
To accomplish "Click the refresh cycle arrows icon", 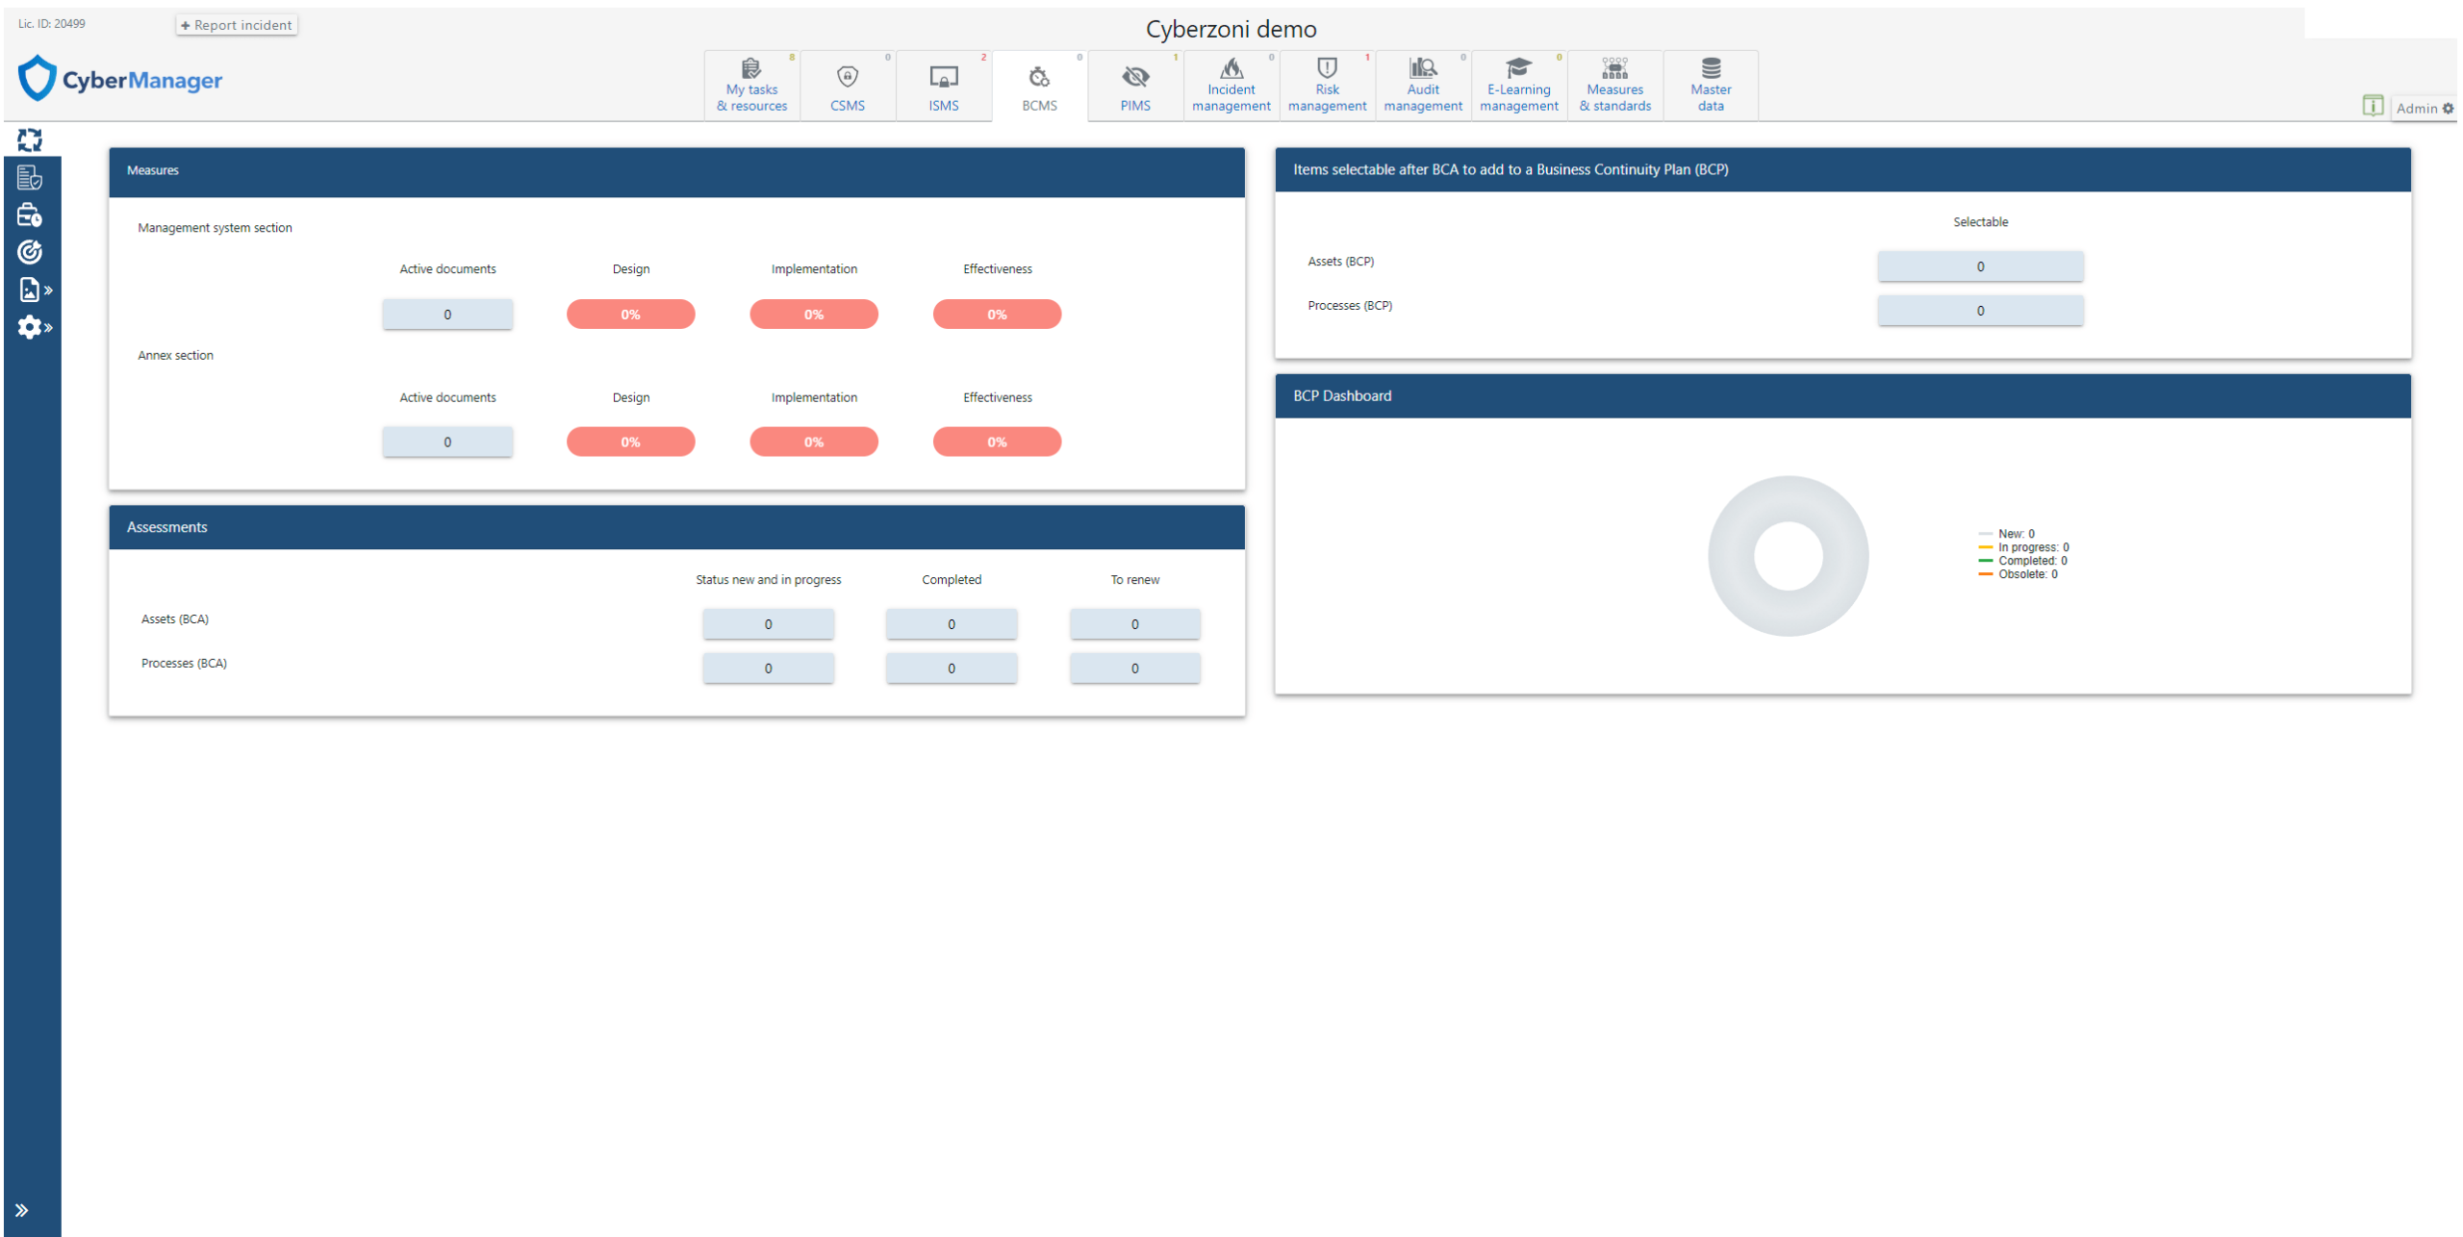I will click(x=30, y=140).
